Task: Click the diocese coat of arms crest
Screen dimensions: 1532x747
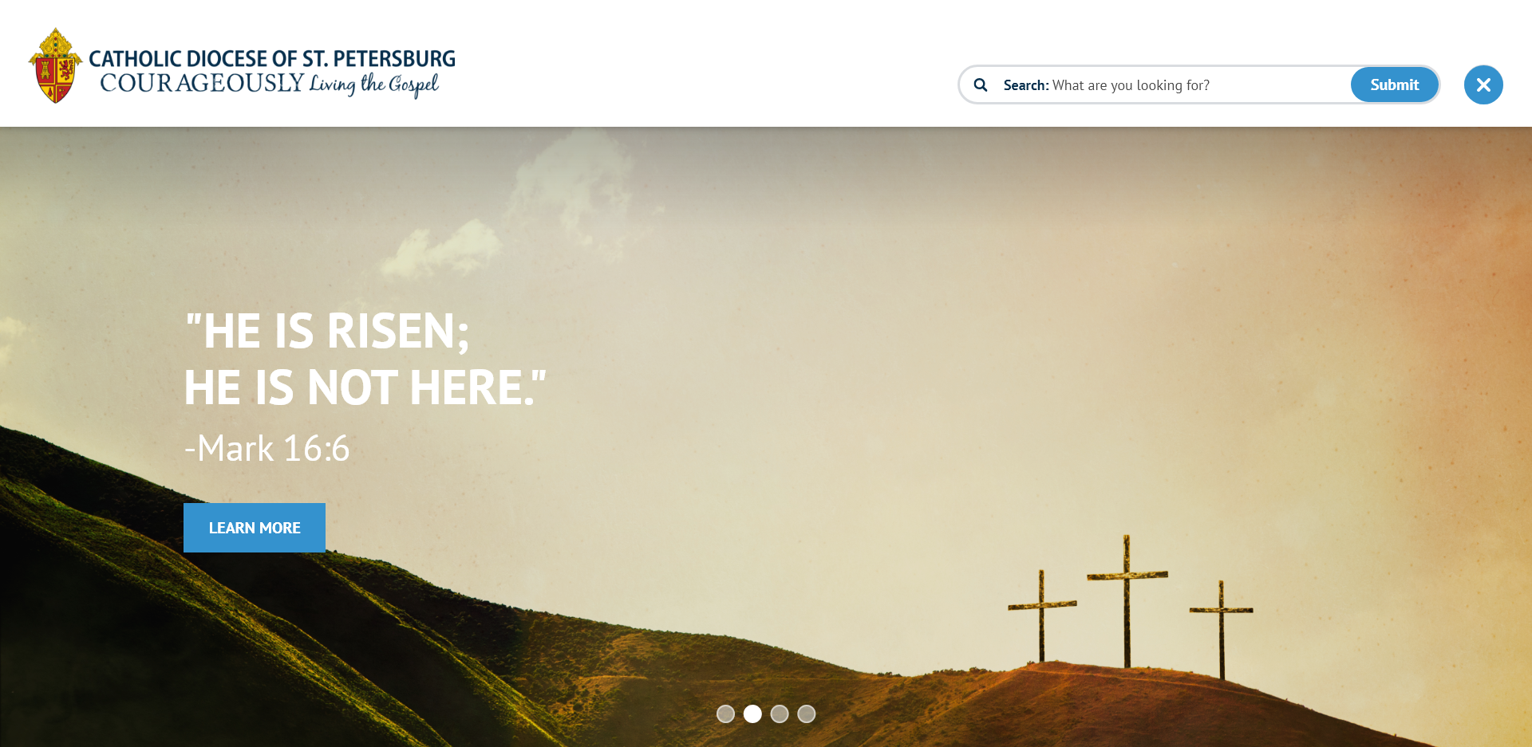Action: [55, 66]
